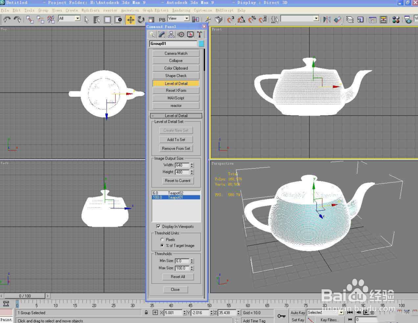Toggle the Display In Viewports checkbox
This screenshot has height=323, width=418.
[x=158, y=227]
